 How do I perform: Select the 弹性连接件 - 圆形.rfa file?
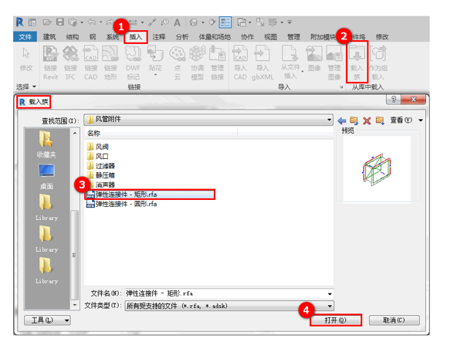pyautogui.click(x=122, y=204)
